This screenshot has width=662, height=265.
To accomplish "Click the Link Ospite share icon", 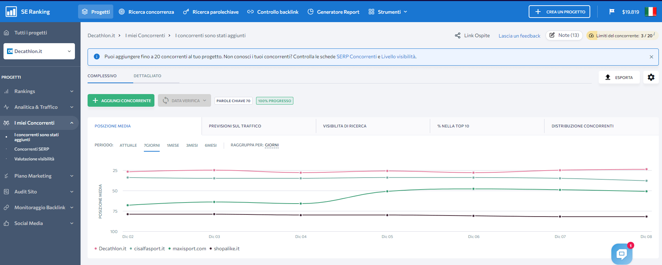I will tap(458, 35).
